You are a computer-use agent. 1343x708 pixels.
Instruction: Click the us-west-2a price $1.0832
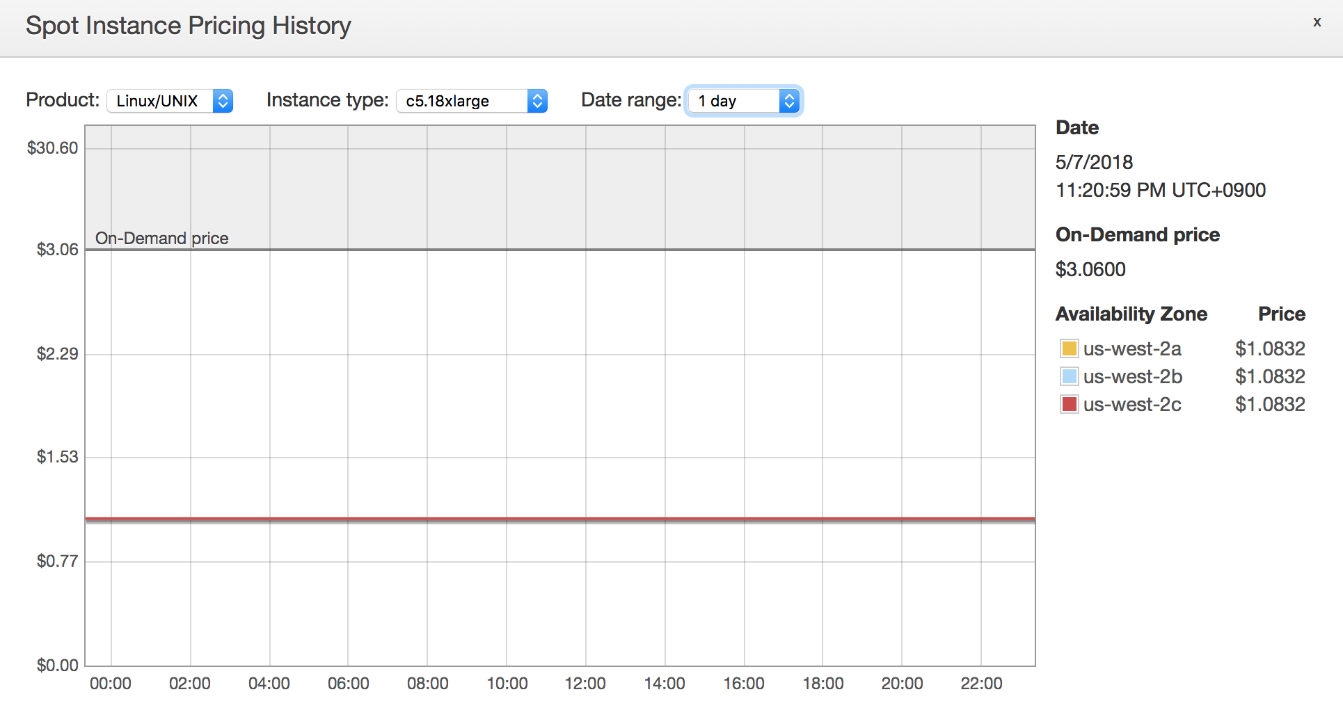(x=1270, y=348)
